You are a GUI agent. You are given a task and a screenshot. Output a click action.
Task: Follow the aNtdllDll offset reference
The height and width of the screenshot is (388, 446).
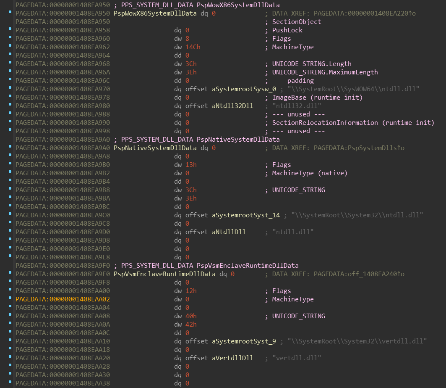tap(229, 232)
